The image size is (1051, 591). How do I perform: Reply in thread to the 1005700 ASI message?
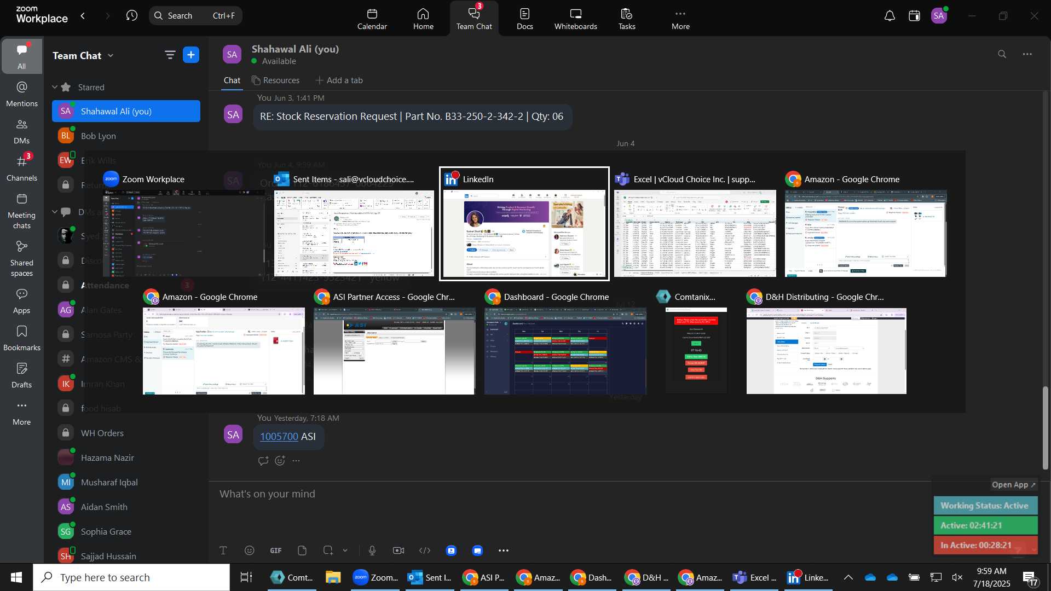263,461
